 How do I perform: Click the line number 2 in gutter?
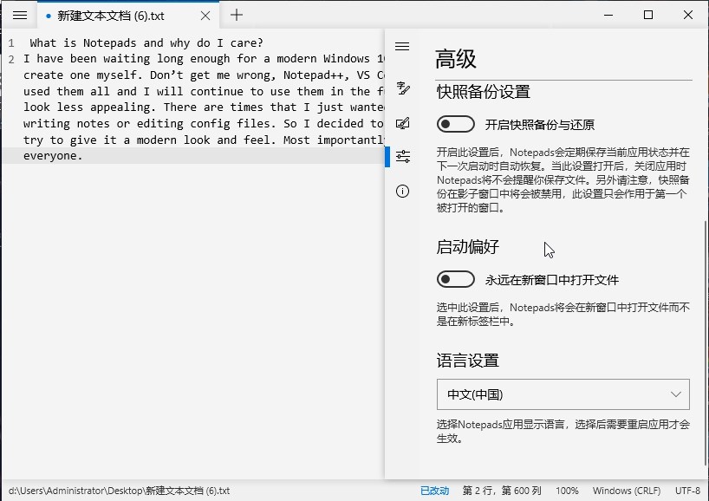(x=11, y=59)
